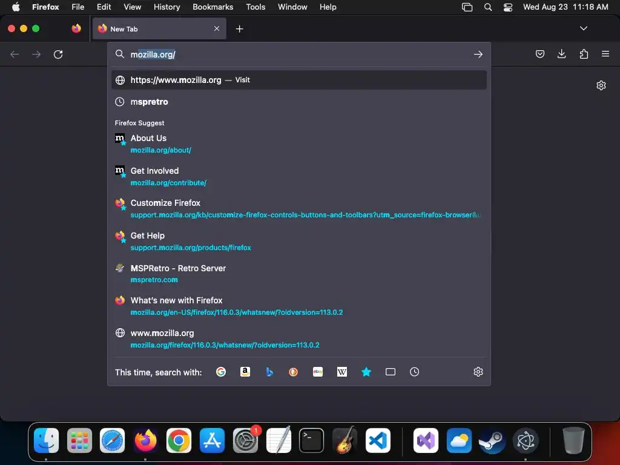Open the Trash in the Dock

coord(573,440)
